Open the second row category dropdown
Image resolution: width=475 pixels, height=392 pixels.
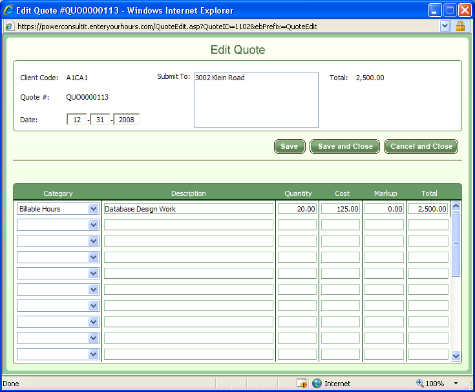(x=93, y=225)
